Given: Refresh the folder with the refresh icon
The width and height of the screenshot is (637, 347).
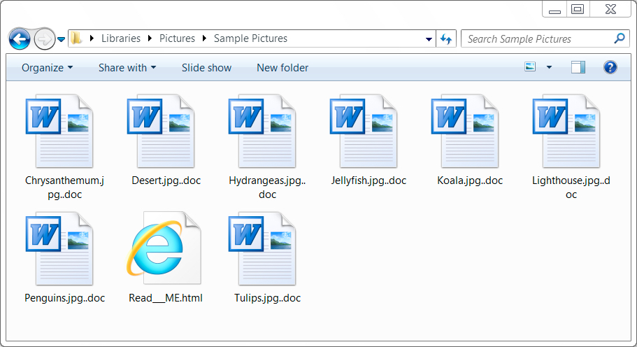Looking at the screenshot, I should click(446, 39).
